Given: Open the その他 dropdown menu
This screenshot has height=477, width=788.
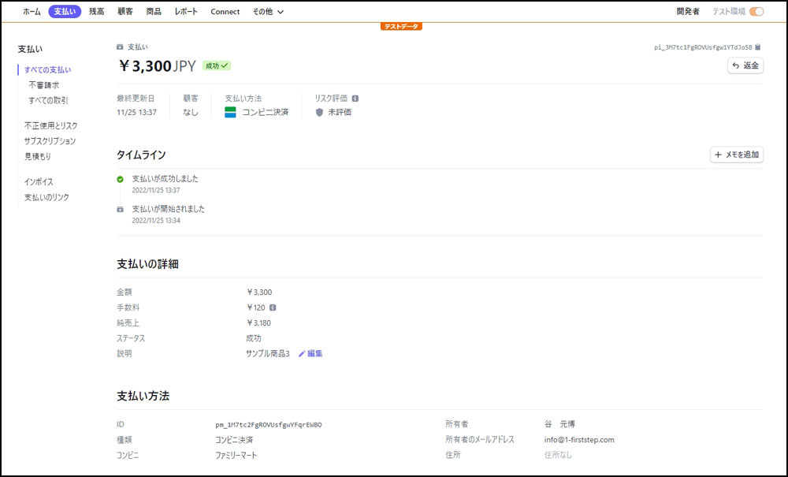Looking at the screenshot, I should click(x=268, y=12).
